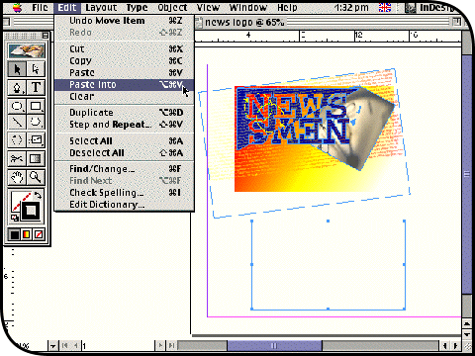The width and height of the screenshot is (475, 356).
Task: Click the vertical scroll down arrow
Action: click(x=467, y=334)
